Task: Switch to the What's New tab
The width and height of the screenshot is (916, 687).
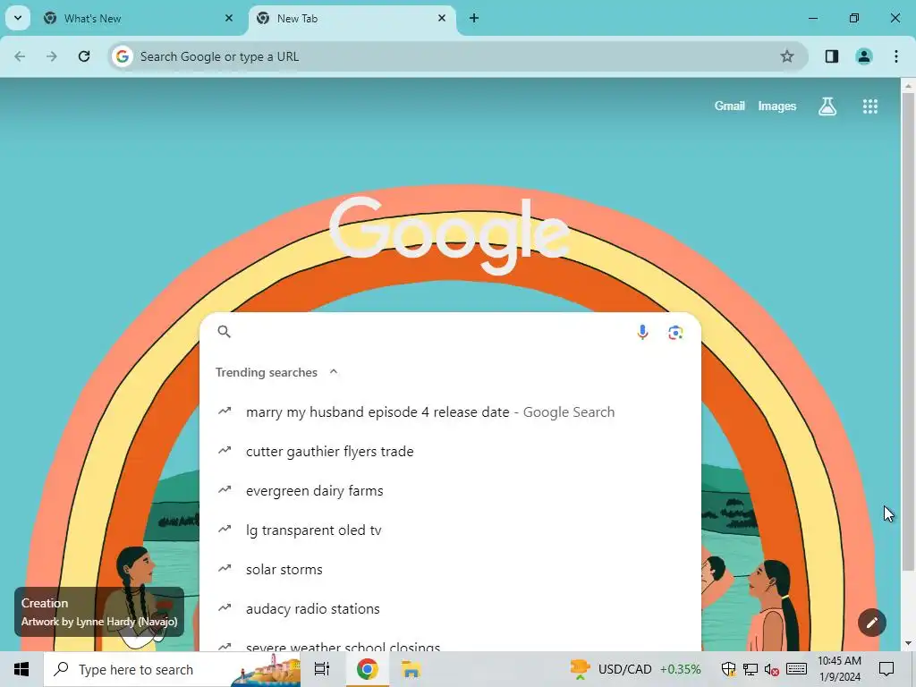Action: coord(139,18)
